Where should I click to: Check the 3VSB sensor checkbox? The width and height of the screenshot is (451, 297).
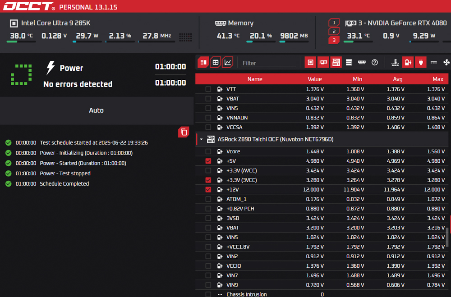[208, 218]
